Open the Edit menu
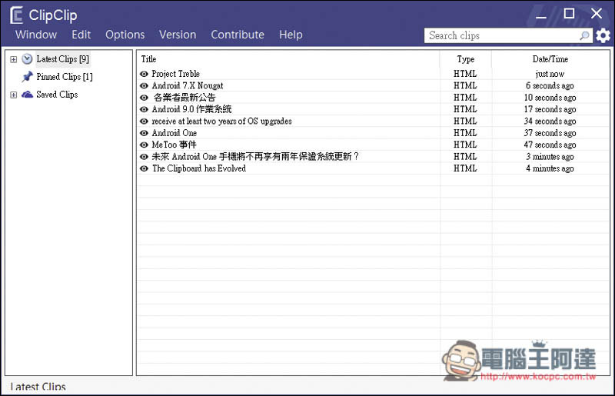This screenshot has width=615, height=396. pos(81,35)
